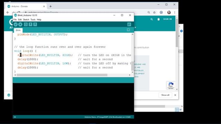Click the digitalWrite LOW code line
Viewport: 221px width, 124px height.
coord(44,63)
